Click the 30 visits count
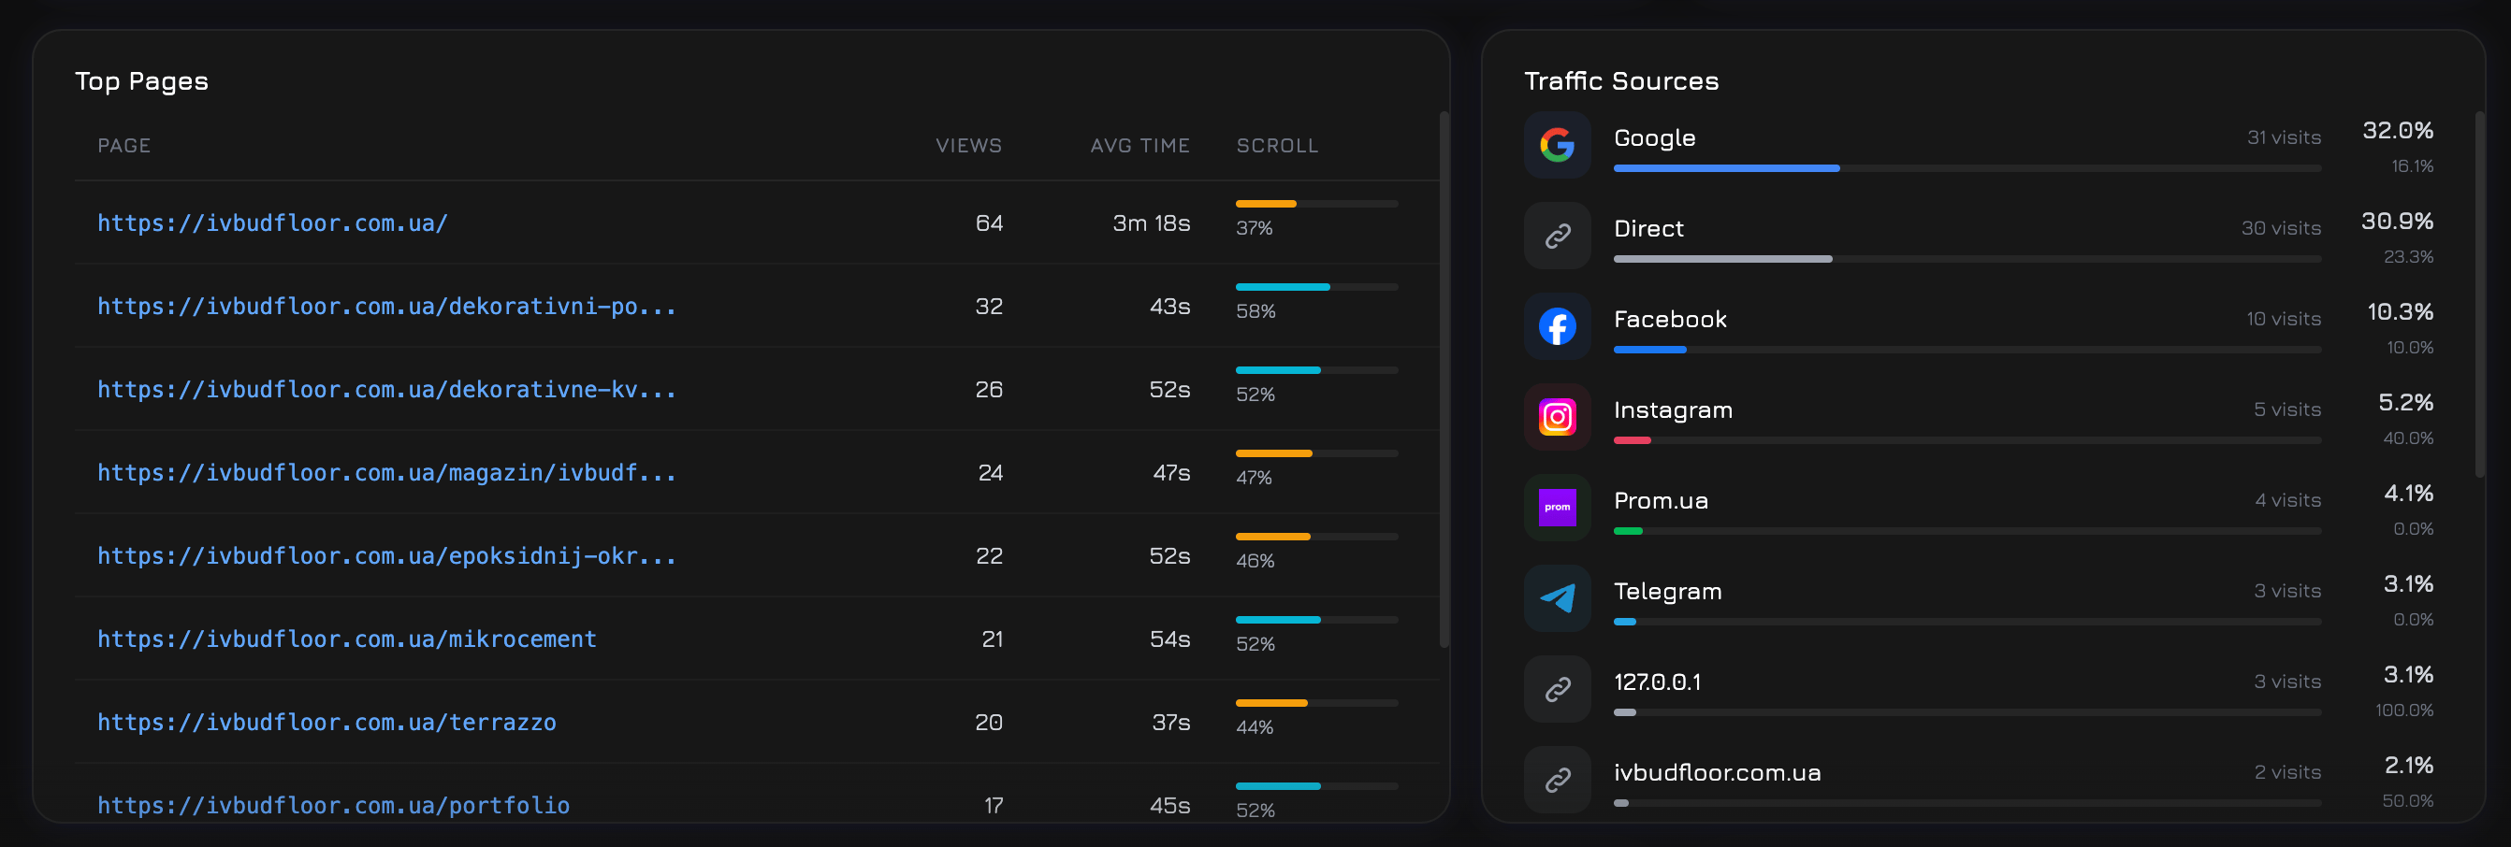2511x847 pixels. (x=2281, y=228)
